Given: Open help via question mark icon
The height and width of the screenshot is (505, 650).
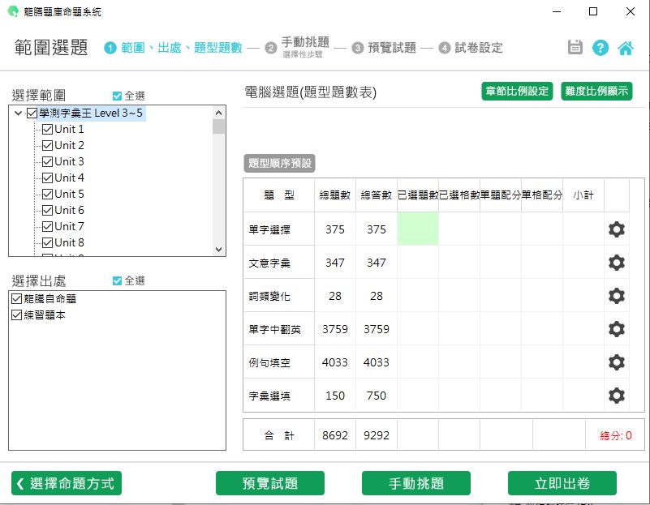Looking at the screenshot, I should tap(600, 47).
